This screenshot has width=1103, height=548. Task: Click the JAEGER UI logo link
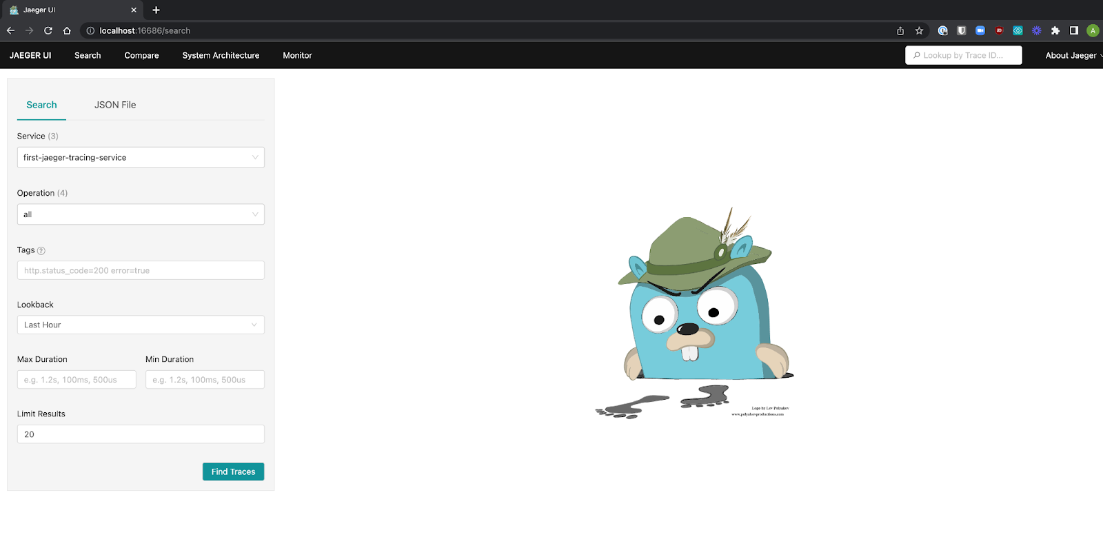(x=30, y=55)
